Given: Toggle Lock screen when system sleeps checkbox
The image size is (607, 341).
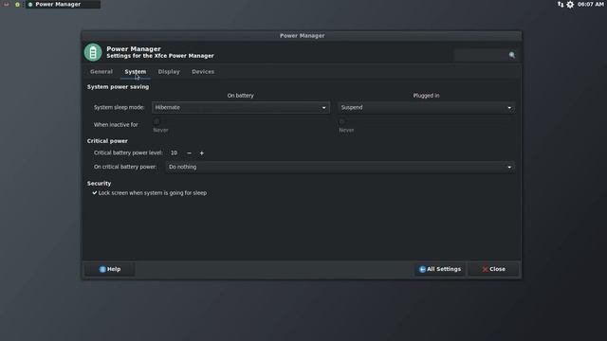Looking at the screenshot, I should [x=95, y=193].
